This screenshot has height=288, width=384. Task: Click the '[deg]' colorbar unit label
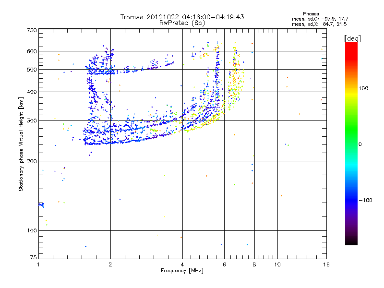[x=352, y=38]
